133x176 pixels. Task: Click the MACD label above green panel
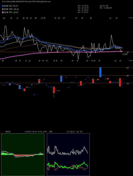click(x=8, y=132)
